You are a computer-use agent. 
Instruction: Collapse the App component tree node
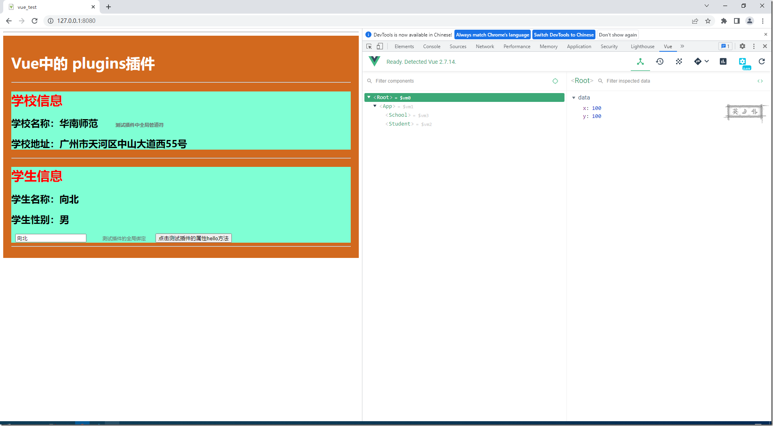375,106
